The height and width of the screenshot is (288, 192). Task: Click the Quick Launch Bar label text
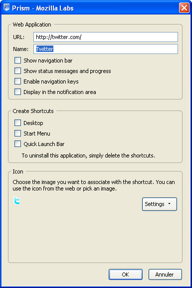pyautogui.click(x=44, y=144)
